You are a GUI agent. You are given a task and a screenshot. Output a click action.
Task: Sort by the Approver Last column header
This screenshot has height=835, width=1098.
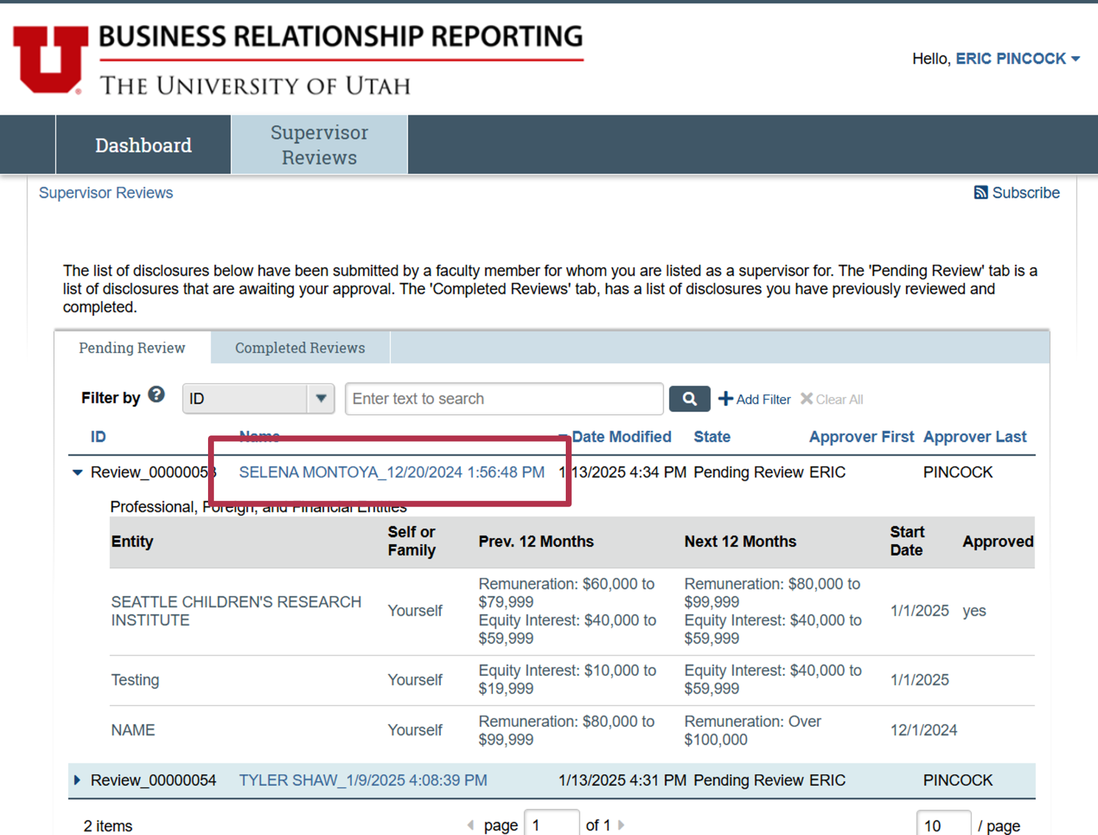point(975,437)
